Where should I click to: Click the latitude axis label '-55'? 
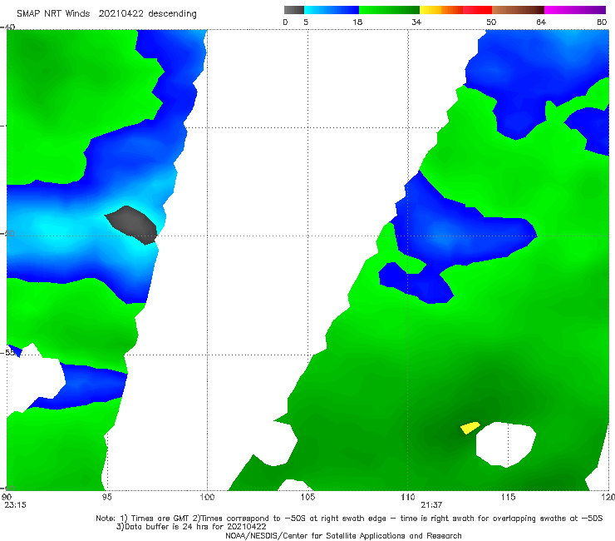click(7, 352)
